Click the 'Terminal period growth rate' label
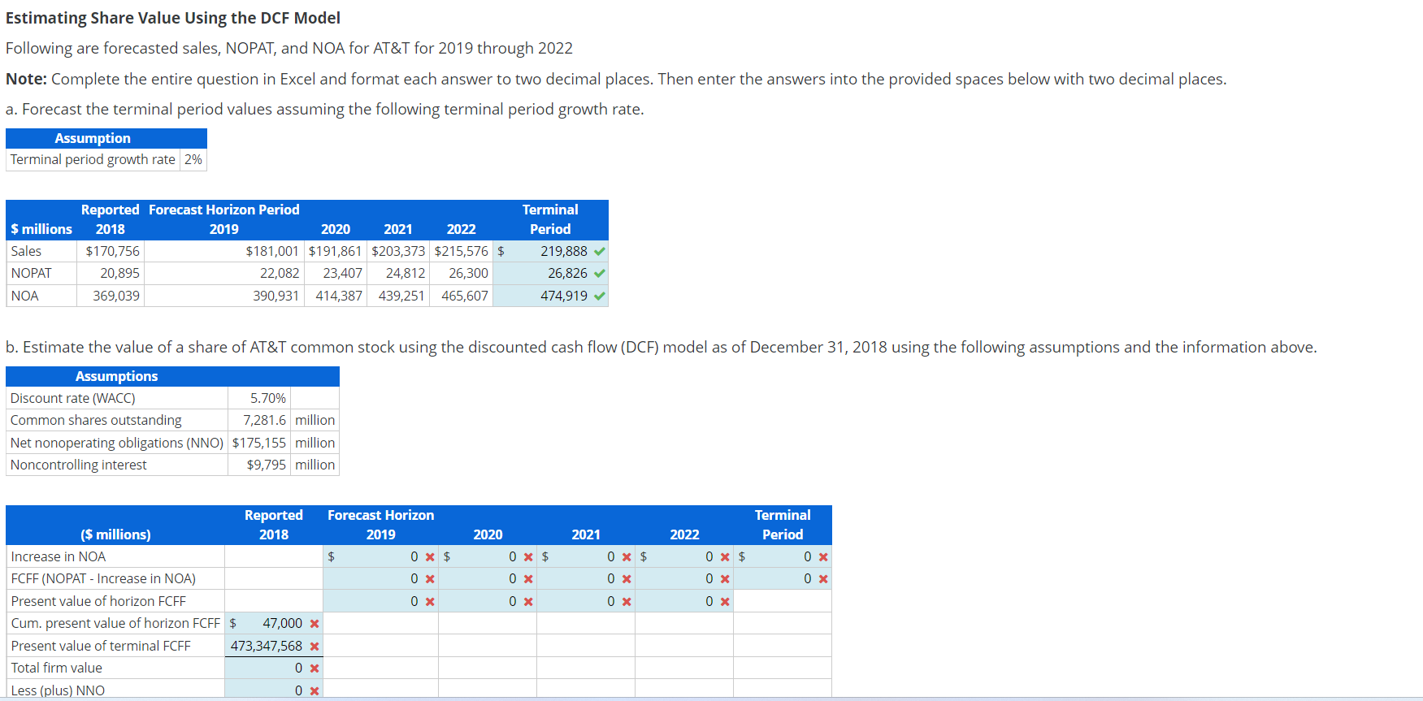The height and width of the screenshot is (701, 1423). point(93,159)
